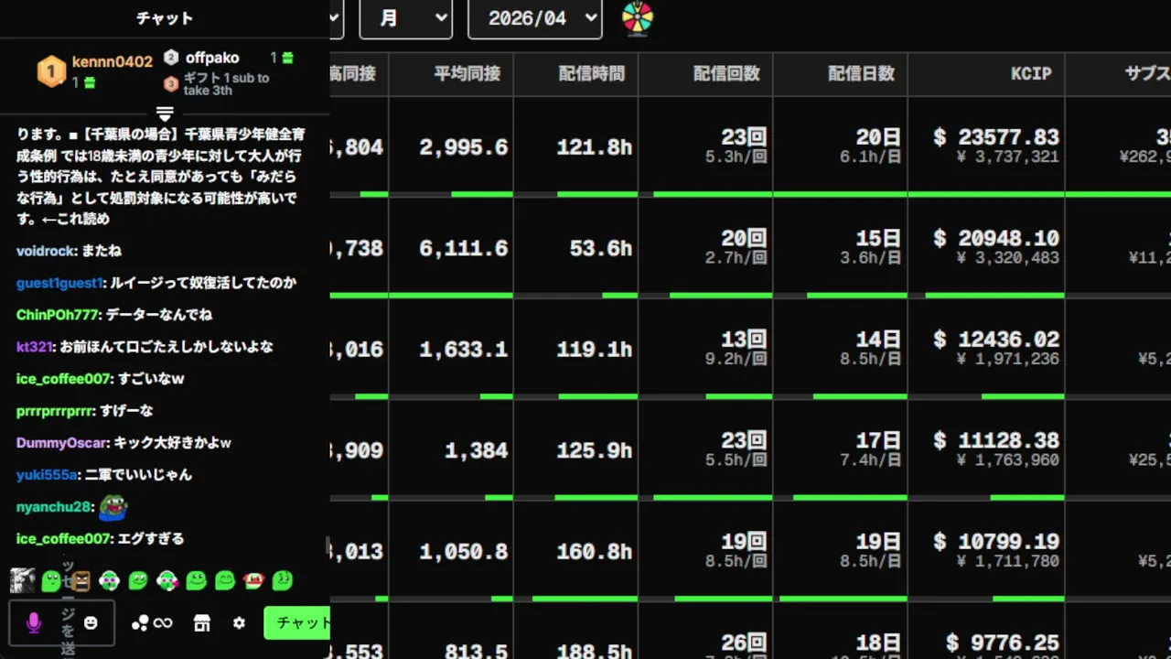This screenshot has height=659, width=1171.
Task: Collapse the gift leaderboard with the handle icon
Action: (165, 113)
